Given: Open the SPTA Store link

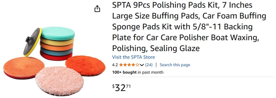Looking at the screenshot, I should click(x=134, y=57).
